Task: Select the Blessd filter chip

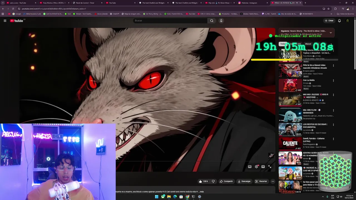Action: click(308, 44)
